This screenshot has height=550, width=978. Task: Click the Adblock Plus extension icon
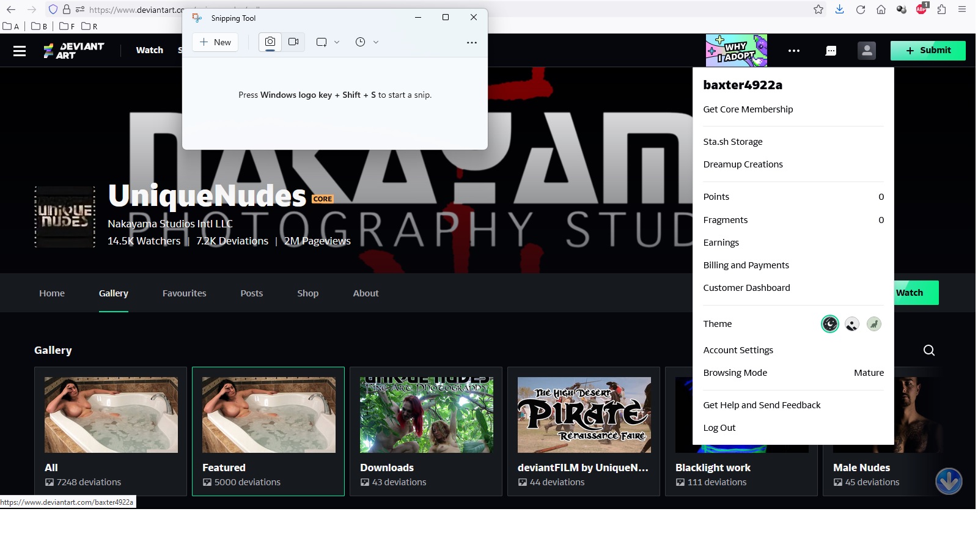pyautogui.click(x=922, y=9)
